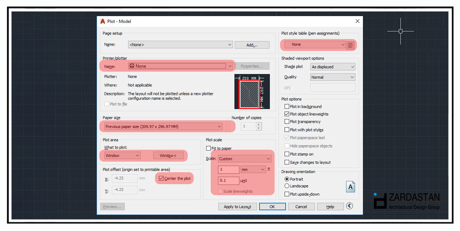This screenshot has height=231, width=460.
Task: Open the What to plot dropdown
Action: (x=122, y=156)
